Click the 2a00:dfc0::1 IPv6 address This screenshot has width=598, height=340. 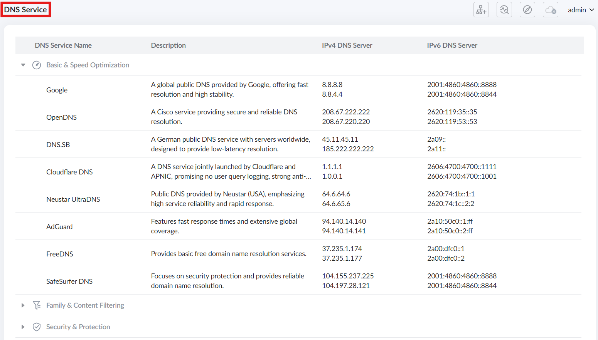click(446, 249)
